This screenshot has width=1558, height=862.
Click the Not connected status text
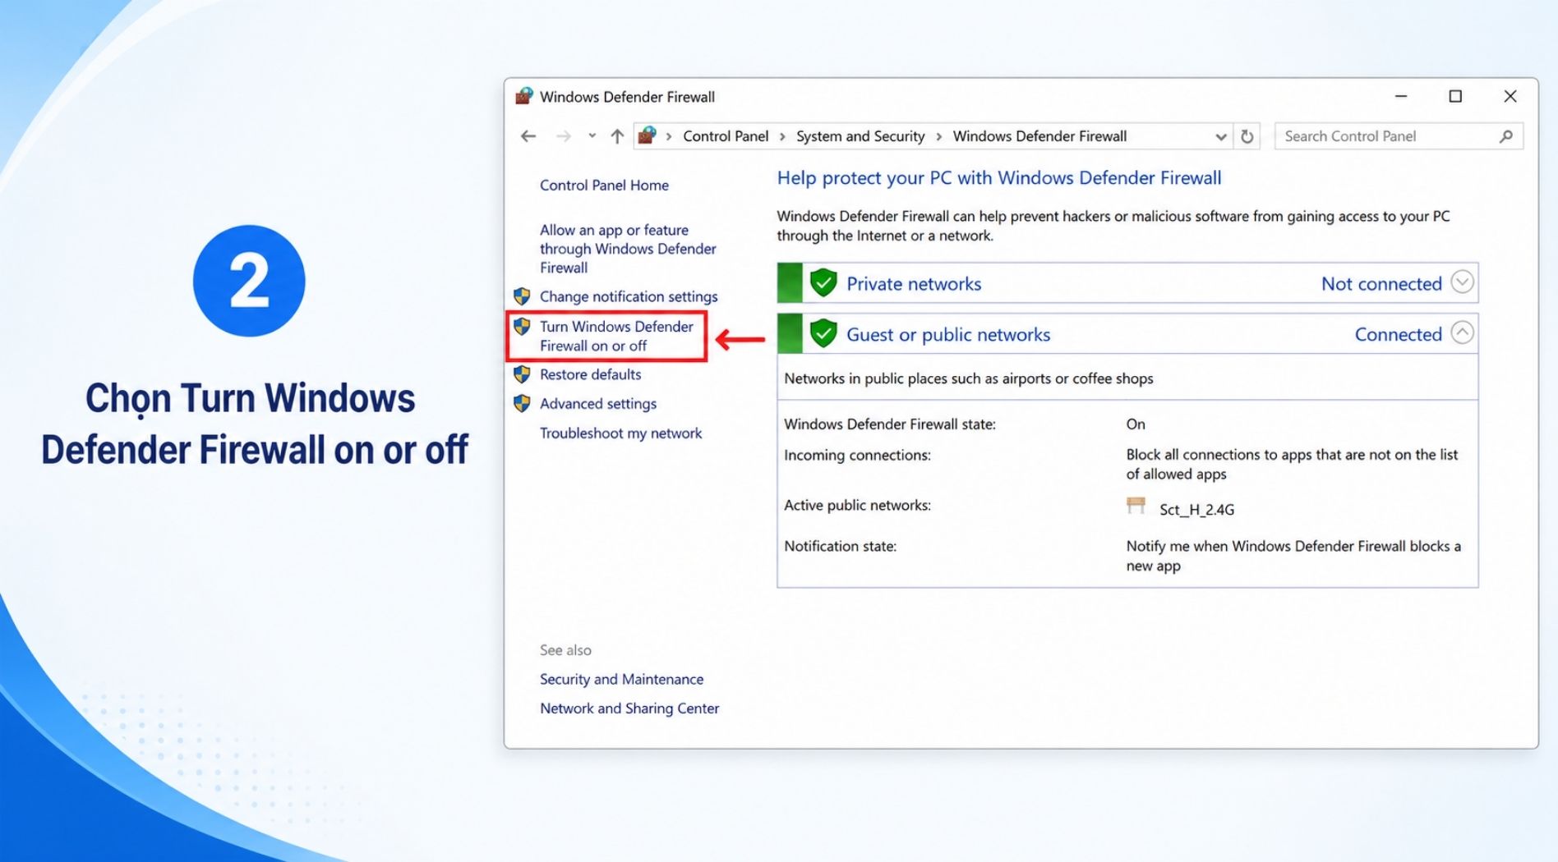point(1381,284)
